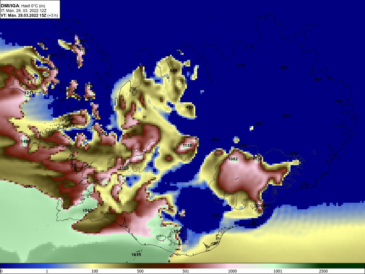Click the 'VT: Mán. 28.03.2022 15Z (+3 h)' line
The width and height of the screenshot is (365, 274).
(x=29, y=16)
